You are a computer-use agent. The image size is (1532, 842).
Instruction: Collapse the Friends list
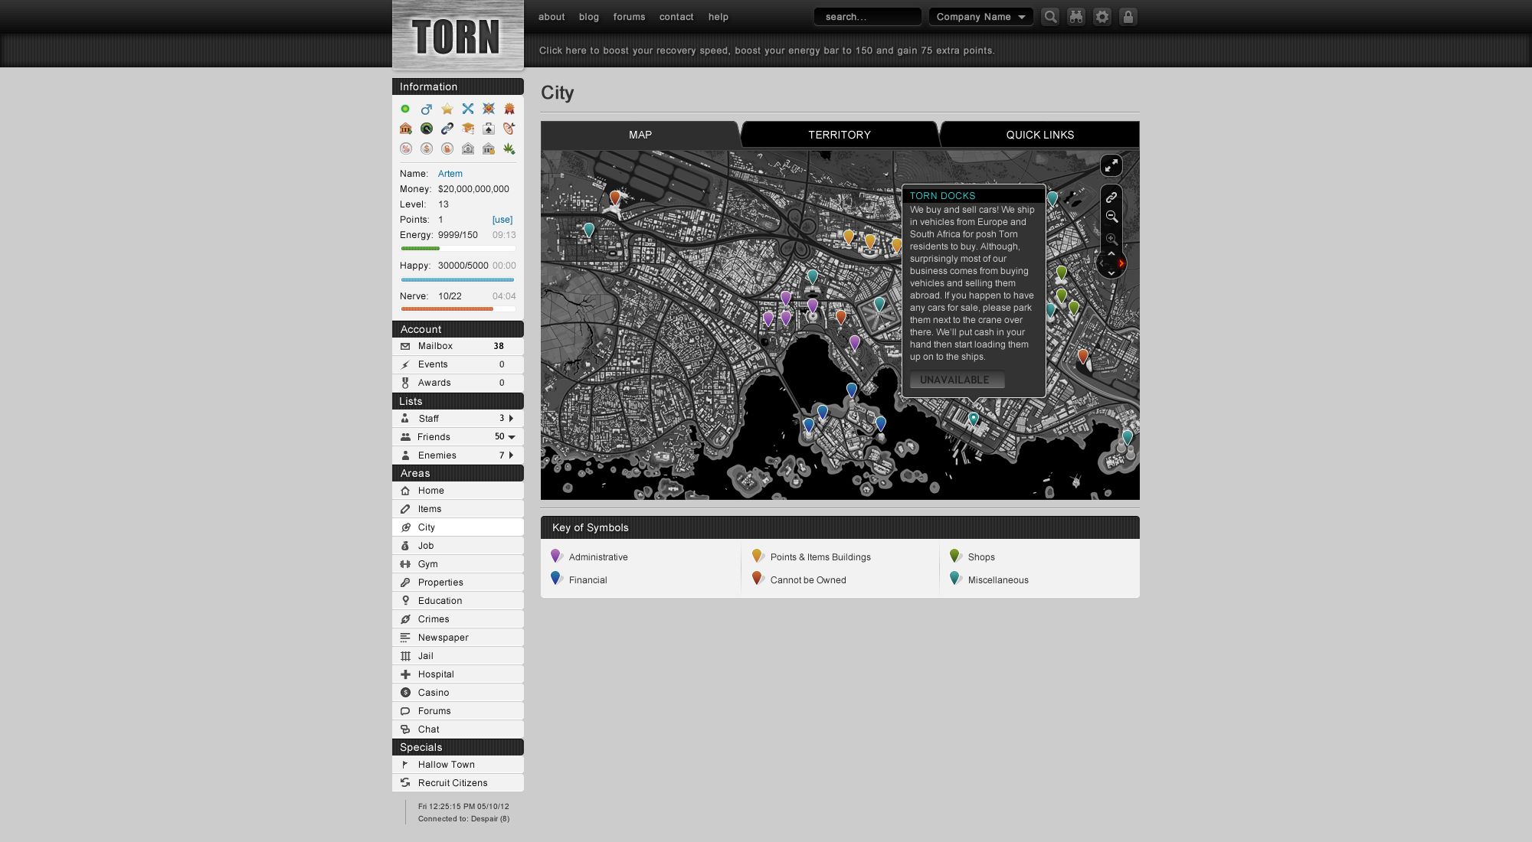[512, 437]
